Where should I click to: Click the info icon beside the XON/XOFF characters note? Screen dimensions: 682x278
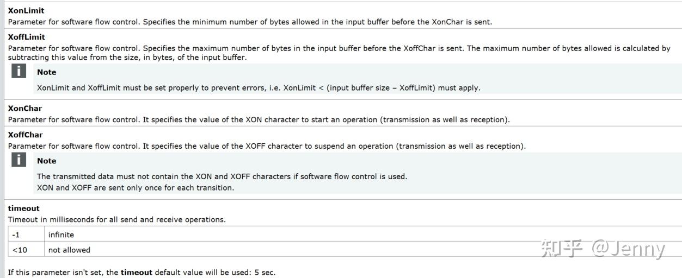click(19, 160)
